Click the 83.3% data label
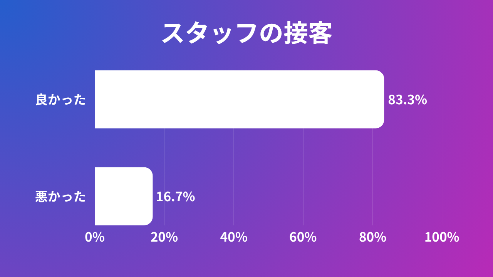Image resolution: width=493 pixels, height=277 pixels. pos(407,100)
